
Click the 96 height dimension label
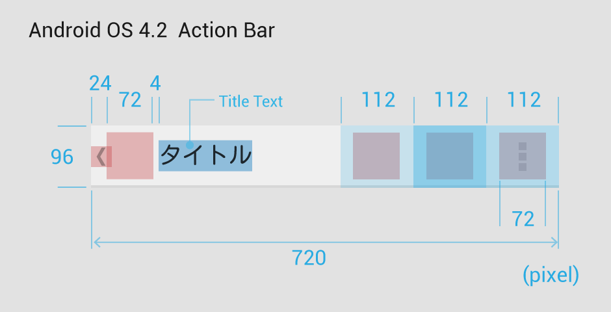coord(62,157)
